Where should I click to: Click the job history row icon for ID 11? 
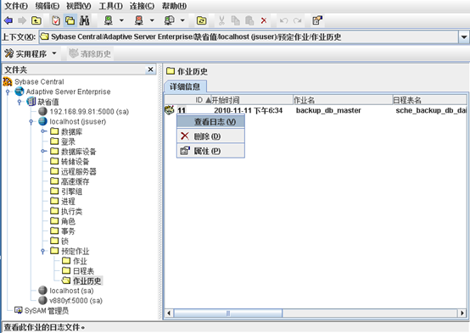pos(170,110)
